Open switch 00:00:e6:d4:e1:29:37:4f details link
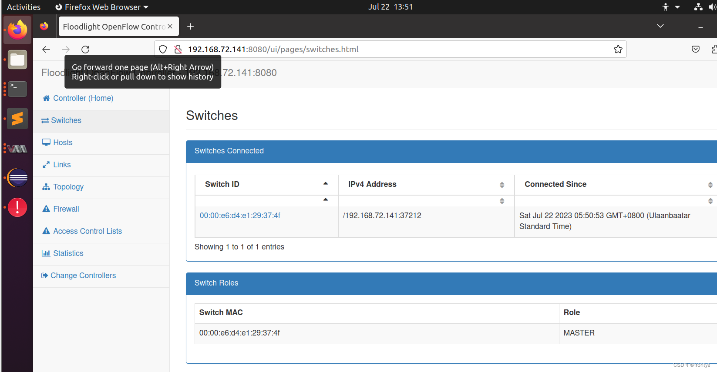Image resolution: width=717 pixels, height=372 pixels. pyautogui.click(x=240, y=216)
